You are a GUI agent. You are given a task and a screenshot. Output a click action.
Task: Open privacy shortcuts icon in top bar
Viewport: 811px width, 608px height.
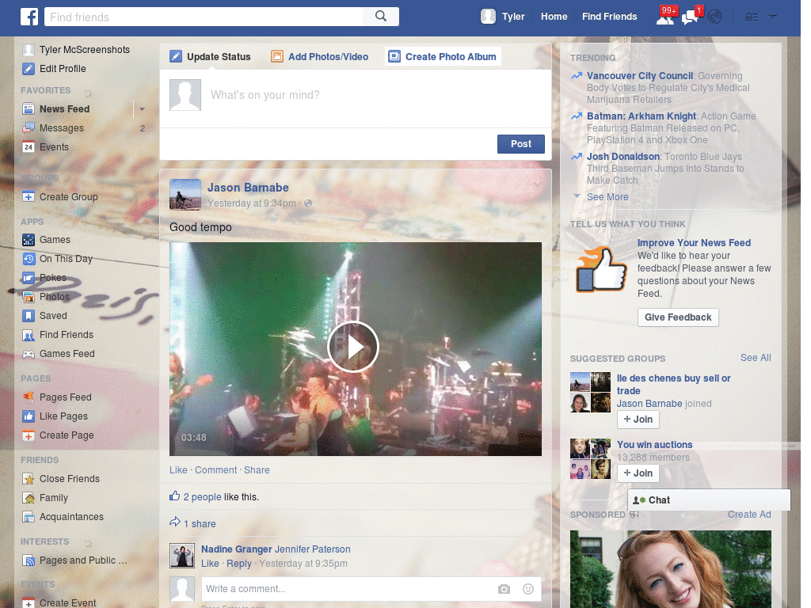coord(751,17)
